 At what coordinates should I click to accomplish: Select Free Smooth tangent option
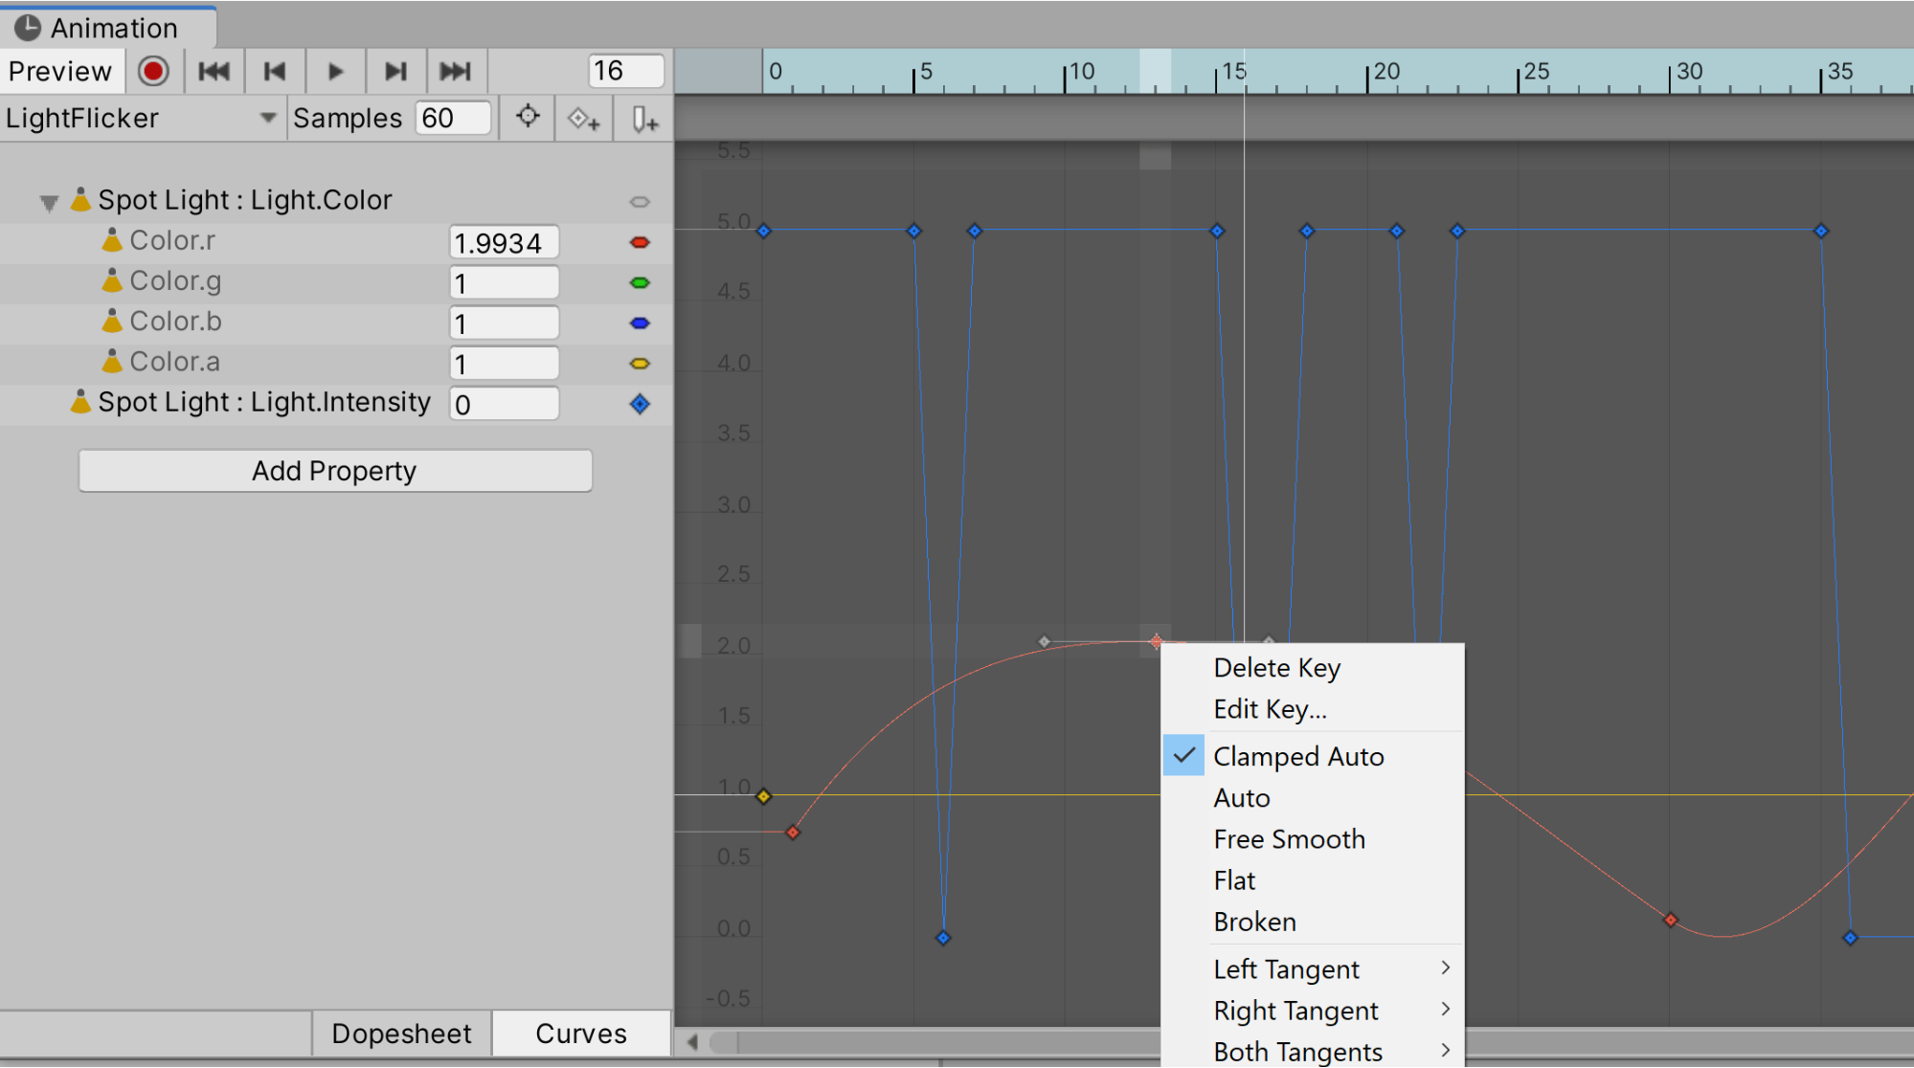(1289, 838)
